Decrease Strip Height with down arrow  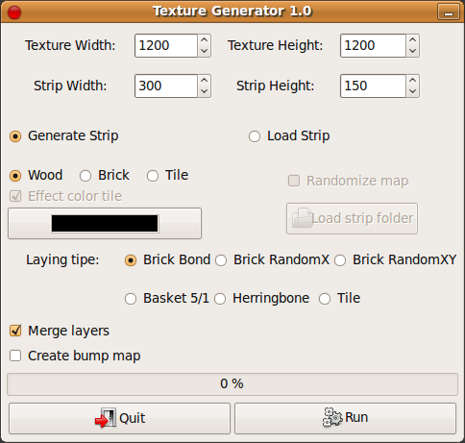pyautogui.click(x=413, y=91)
